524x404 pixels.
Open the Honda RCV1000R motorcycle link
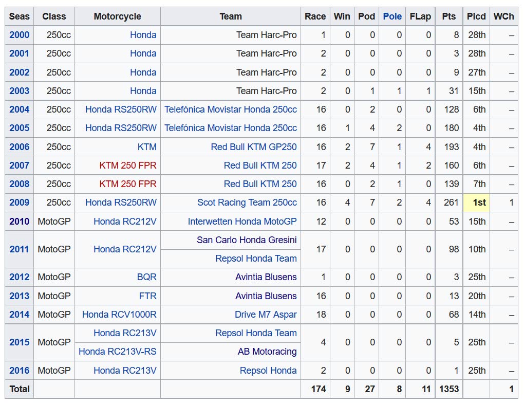[x=119, y=315]
